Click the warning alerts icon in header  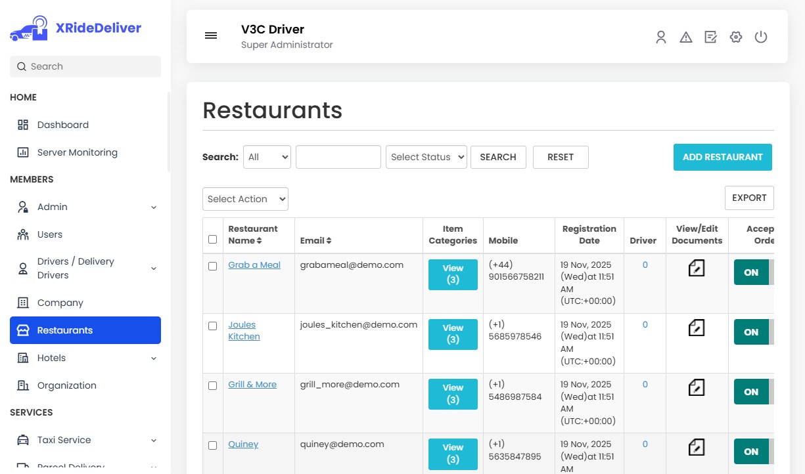point(686,37)
